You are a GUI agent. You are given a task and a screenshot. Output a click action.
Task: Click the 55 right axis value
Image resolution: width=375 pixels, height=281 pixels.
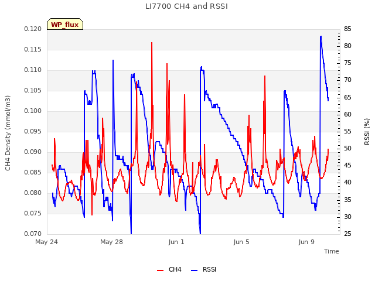pos(347,131)
